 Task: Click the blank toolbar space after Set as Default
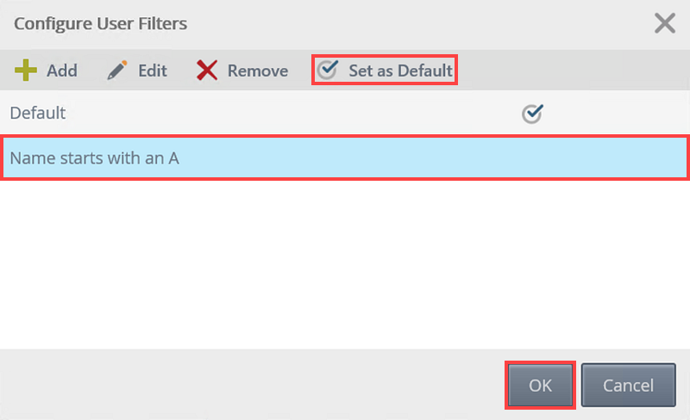click(x=572, y=71)
